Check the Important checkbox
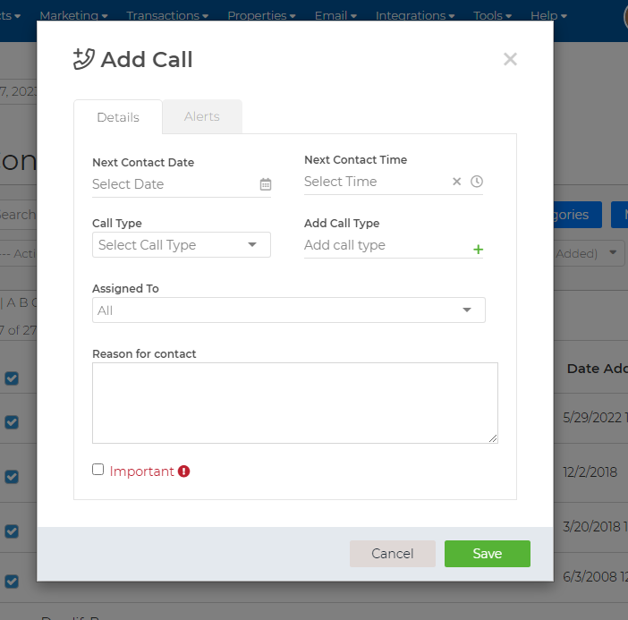628x620 pixels. click(x=98, y=470)
